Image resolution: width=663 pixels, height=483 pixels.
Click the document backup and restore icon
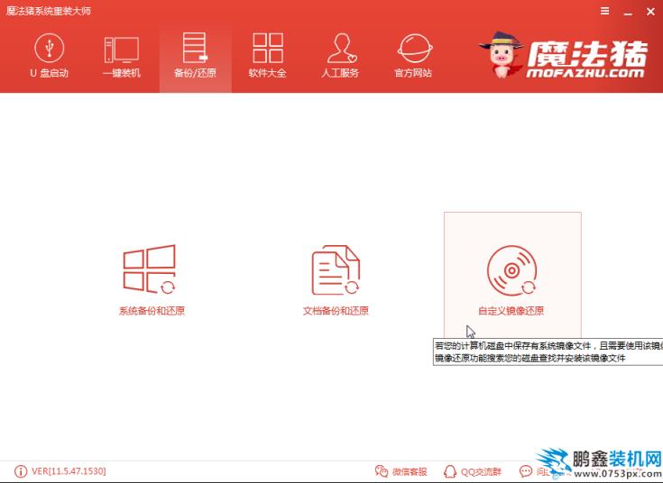336,270
